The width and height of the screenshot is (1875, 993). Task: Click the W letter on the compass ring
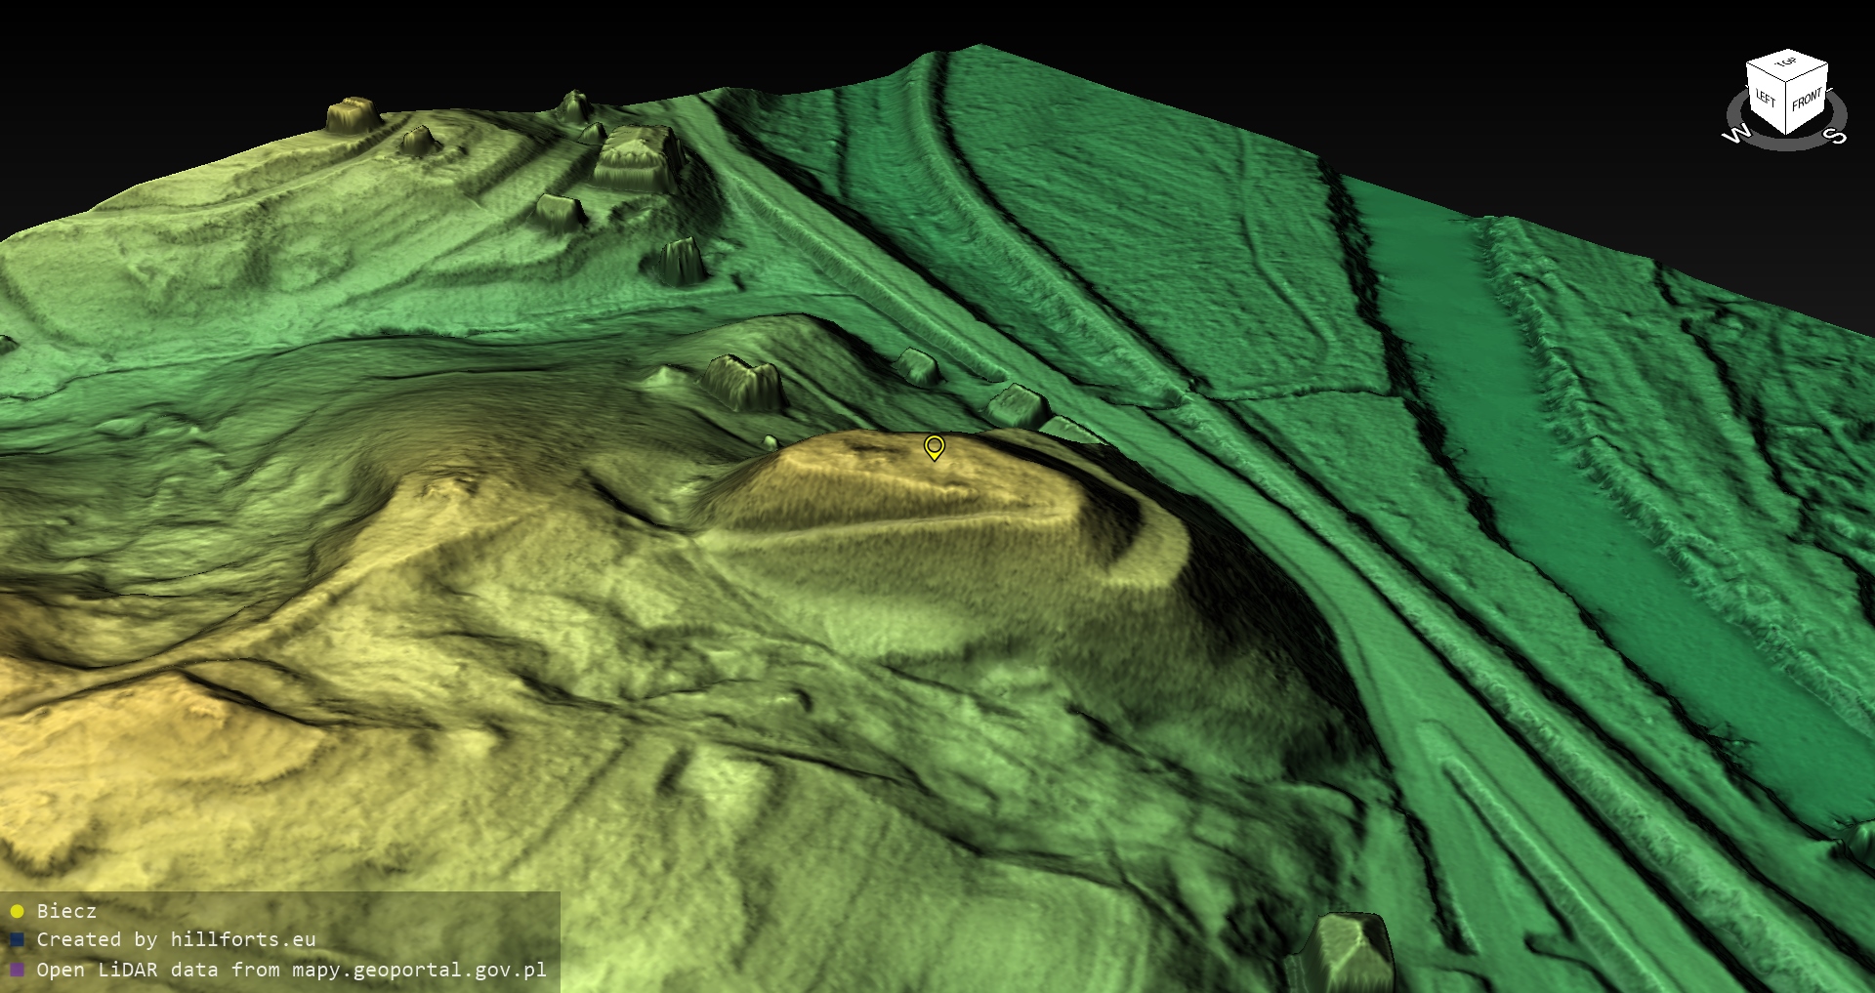(x=1734, y=134)
